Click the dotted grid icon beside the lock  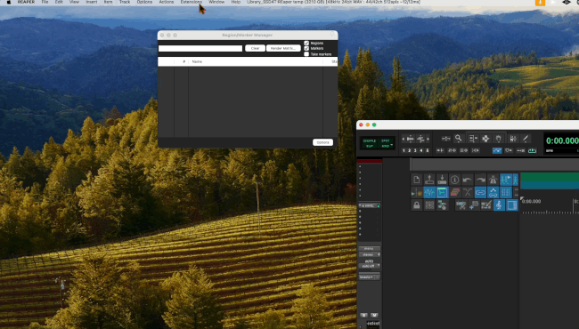click(429, 205)
